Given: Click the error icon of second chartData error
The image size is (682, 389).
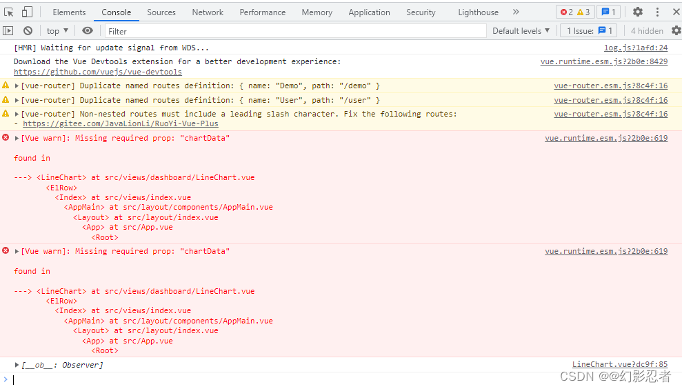Looking at the screenshot, I should [6, 250].
